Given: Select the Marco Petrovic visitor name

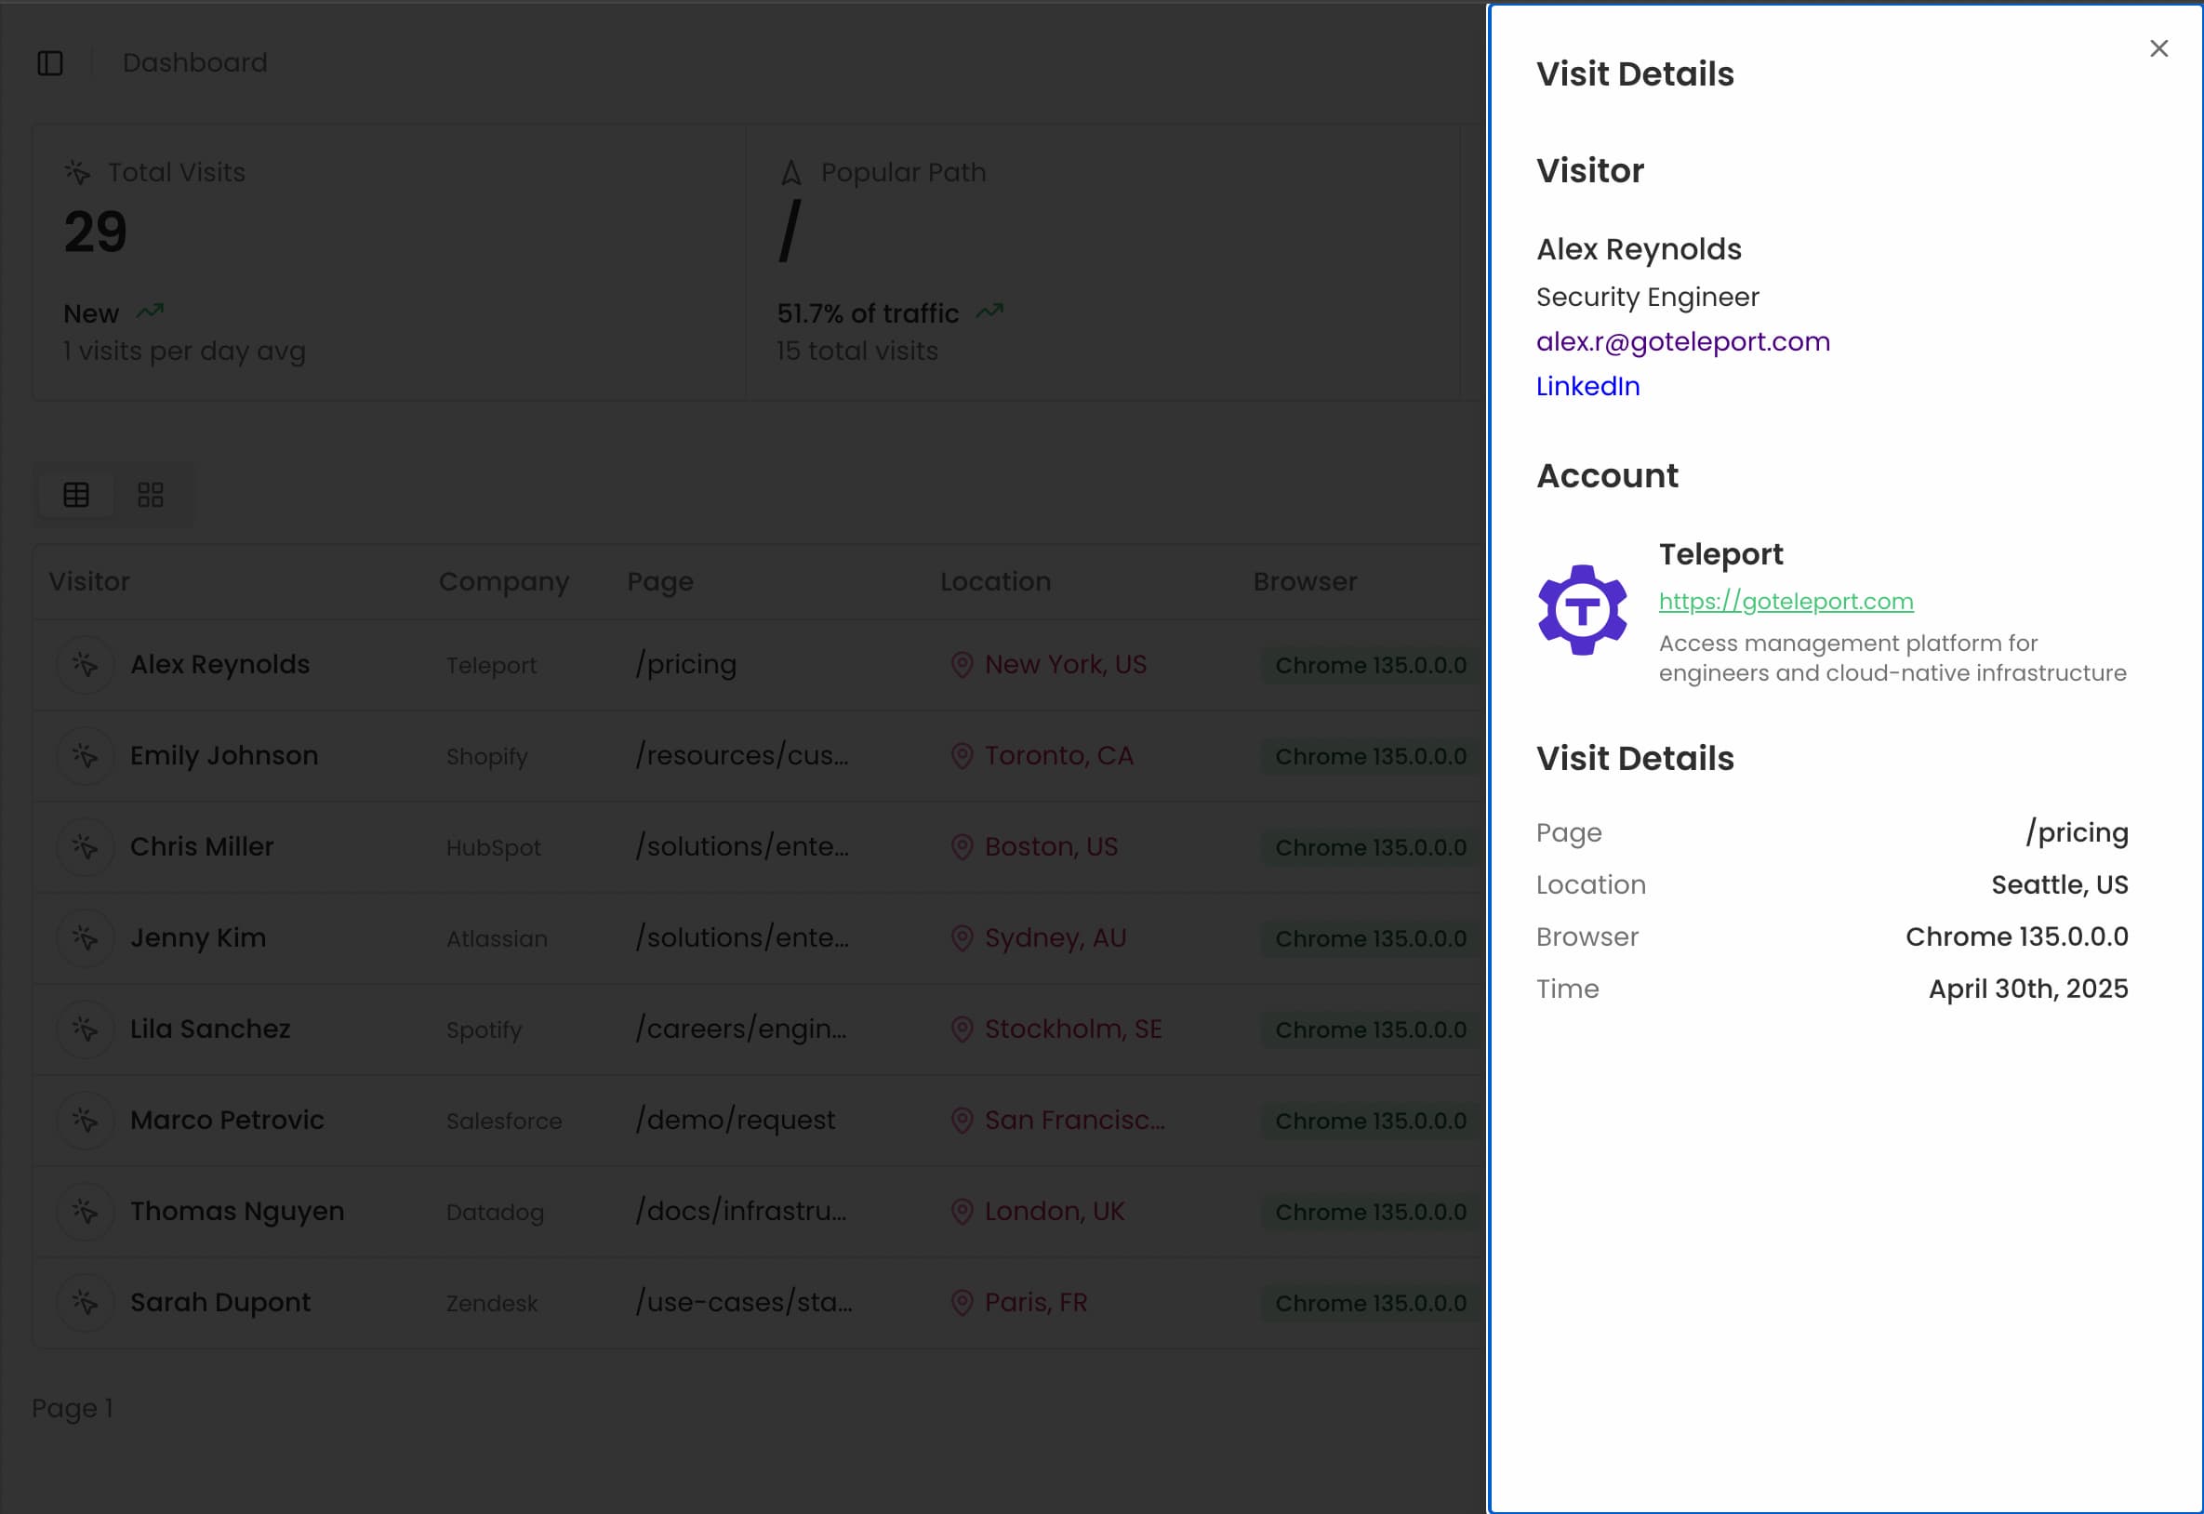Looking at the screenshot, I should point(228,1121).
